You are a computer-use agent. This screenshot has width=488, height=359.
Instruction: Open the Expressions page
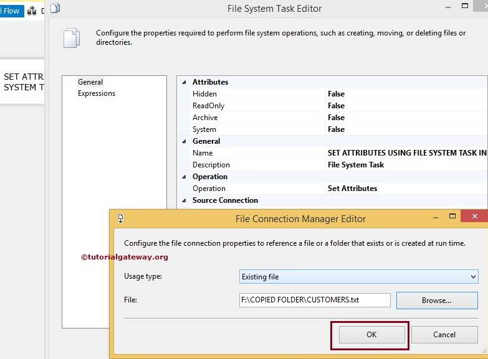click(96, 93)
